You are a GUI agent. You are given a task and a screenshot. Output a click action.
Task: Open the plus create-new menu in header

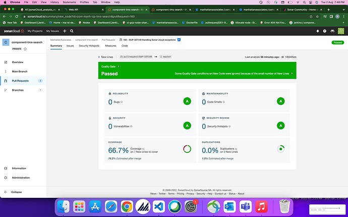(65, 31)
